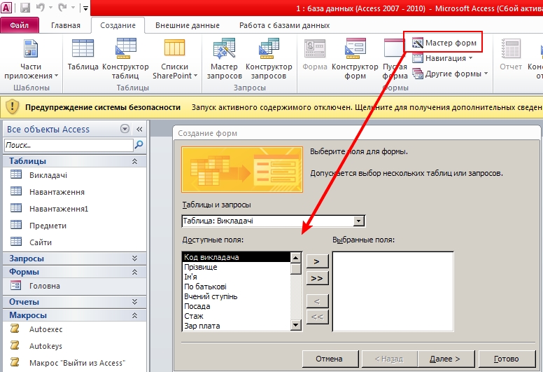Click the magnifier search icon in navigation pane

139,144
